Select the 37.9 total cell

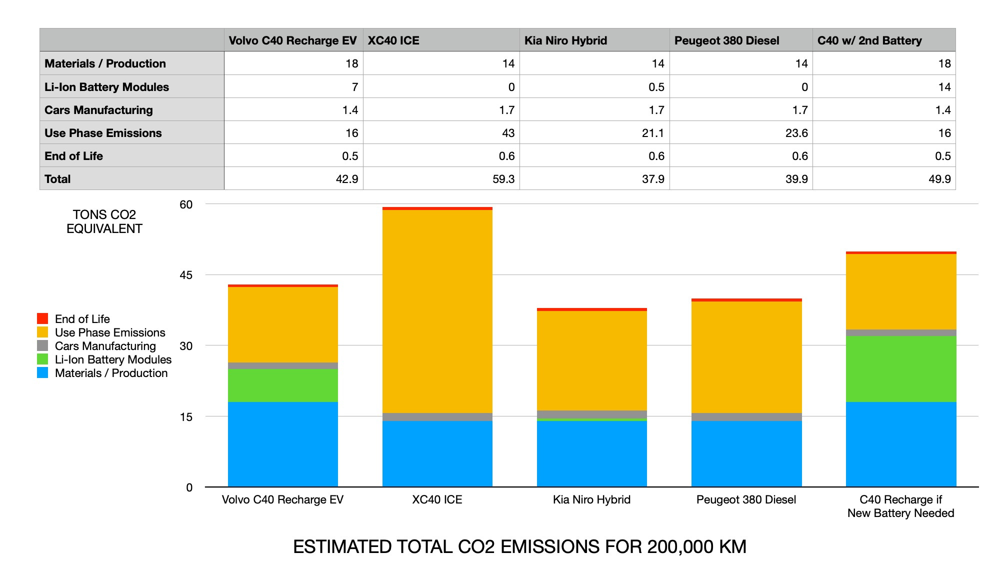click(594, 178)
